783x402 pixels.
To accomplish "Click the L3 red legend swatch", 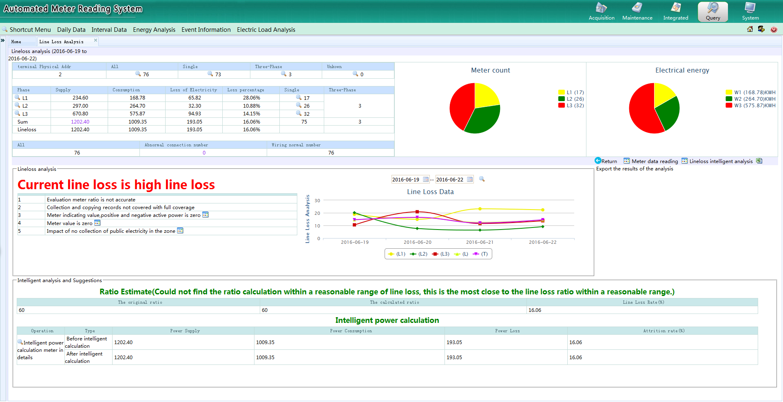I will [x=562, y=106].
